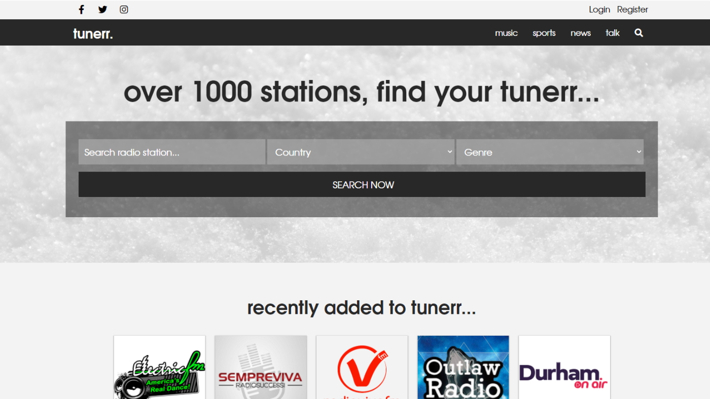Viewport: 710px width, 399px height.
Task: Open the red V fm station thumbnail
Action: (362, 367)
